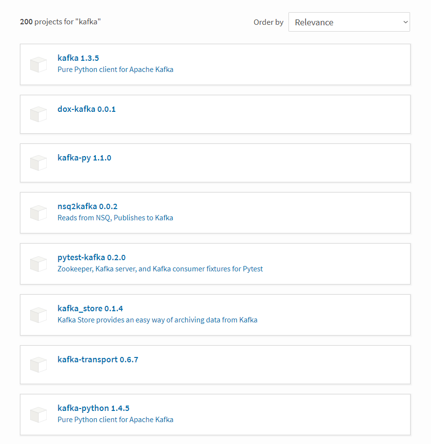Click 'Zookeeper, Kafka server, and Kafka consumer fixtures' description
Screen dimensions: 431x444
(x=160, y=269)
